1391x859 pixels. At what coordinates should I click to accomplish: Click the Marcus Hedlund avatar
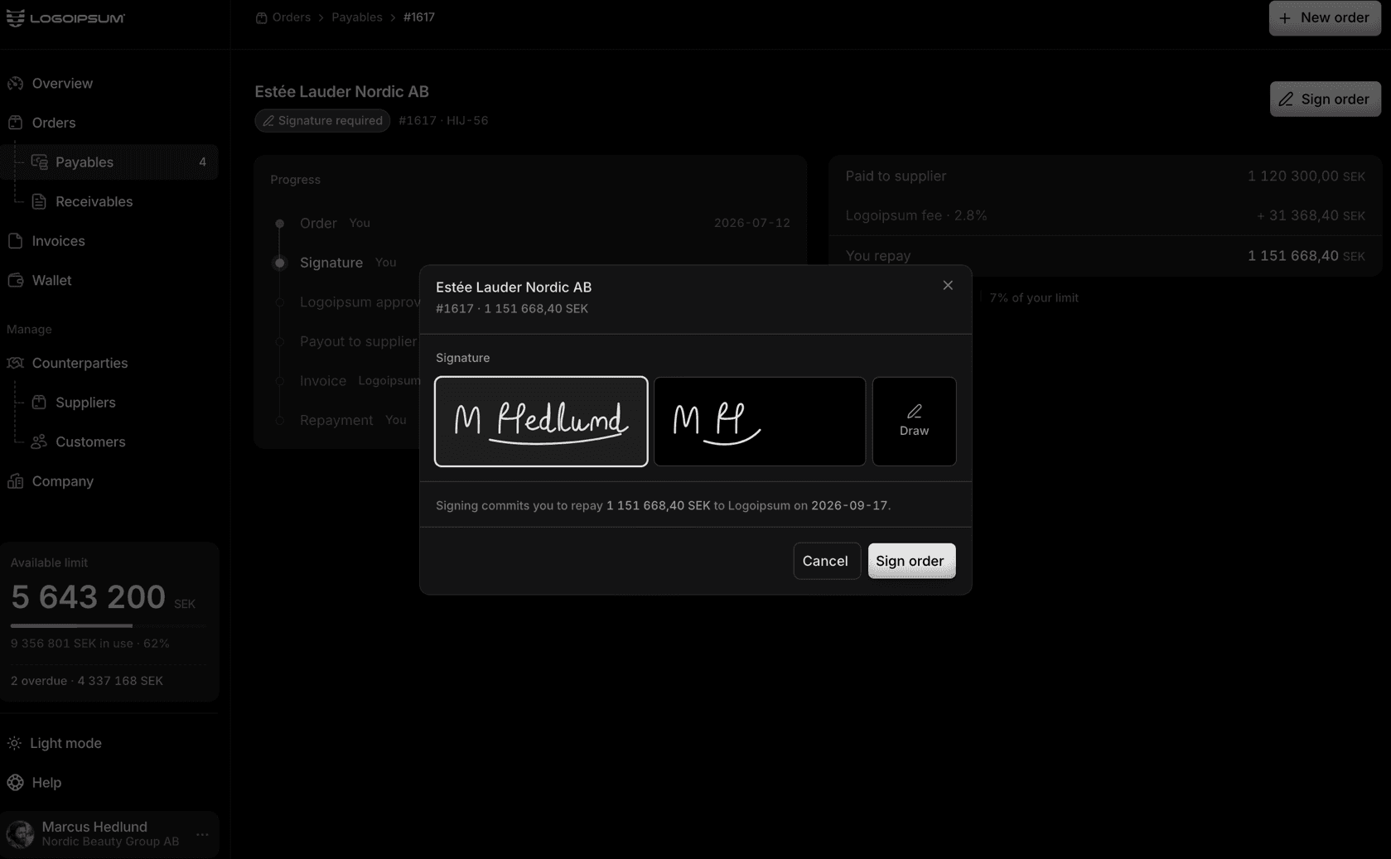coord(20,834)
